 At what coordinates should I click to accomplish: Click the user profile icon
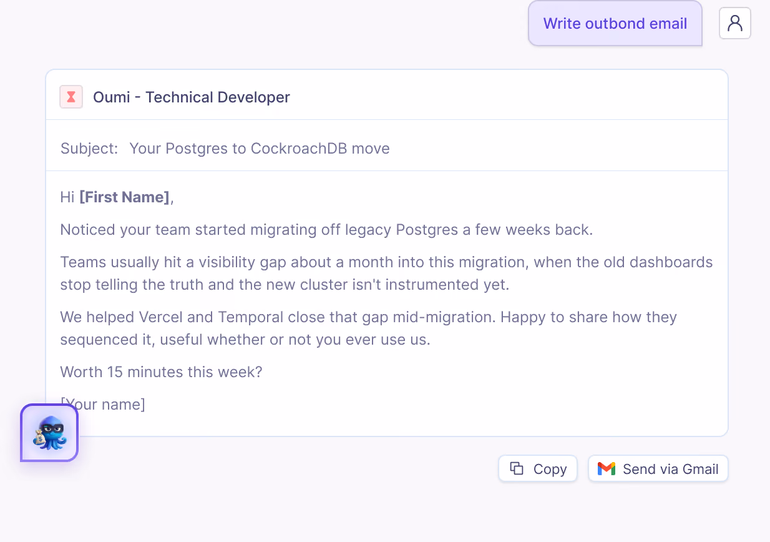pyautogui.click(x=735, y=24)
